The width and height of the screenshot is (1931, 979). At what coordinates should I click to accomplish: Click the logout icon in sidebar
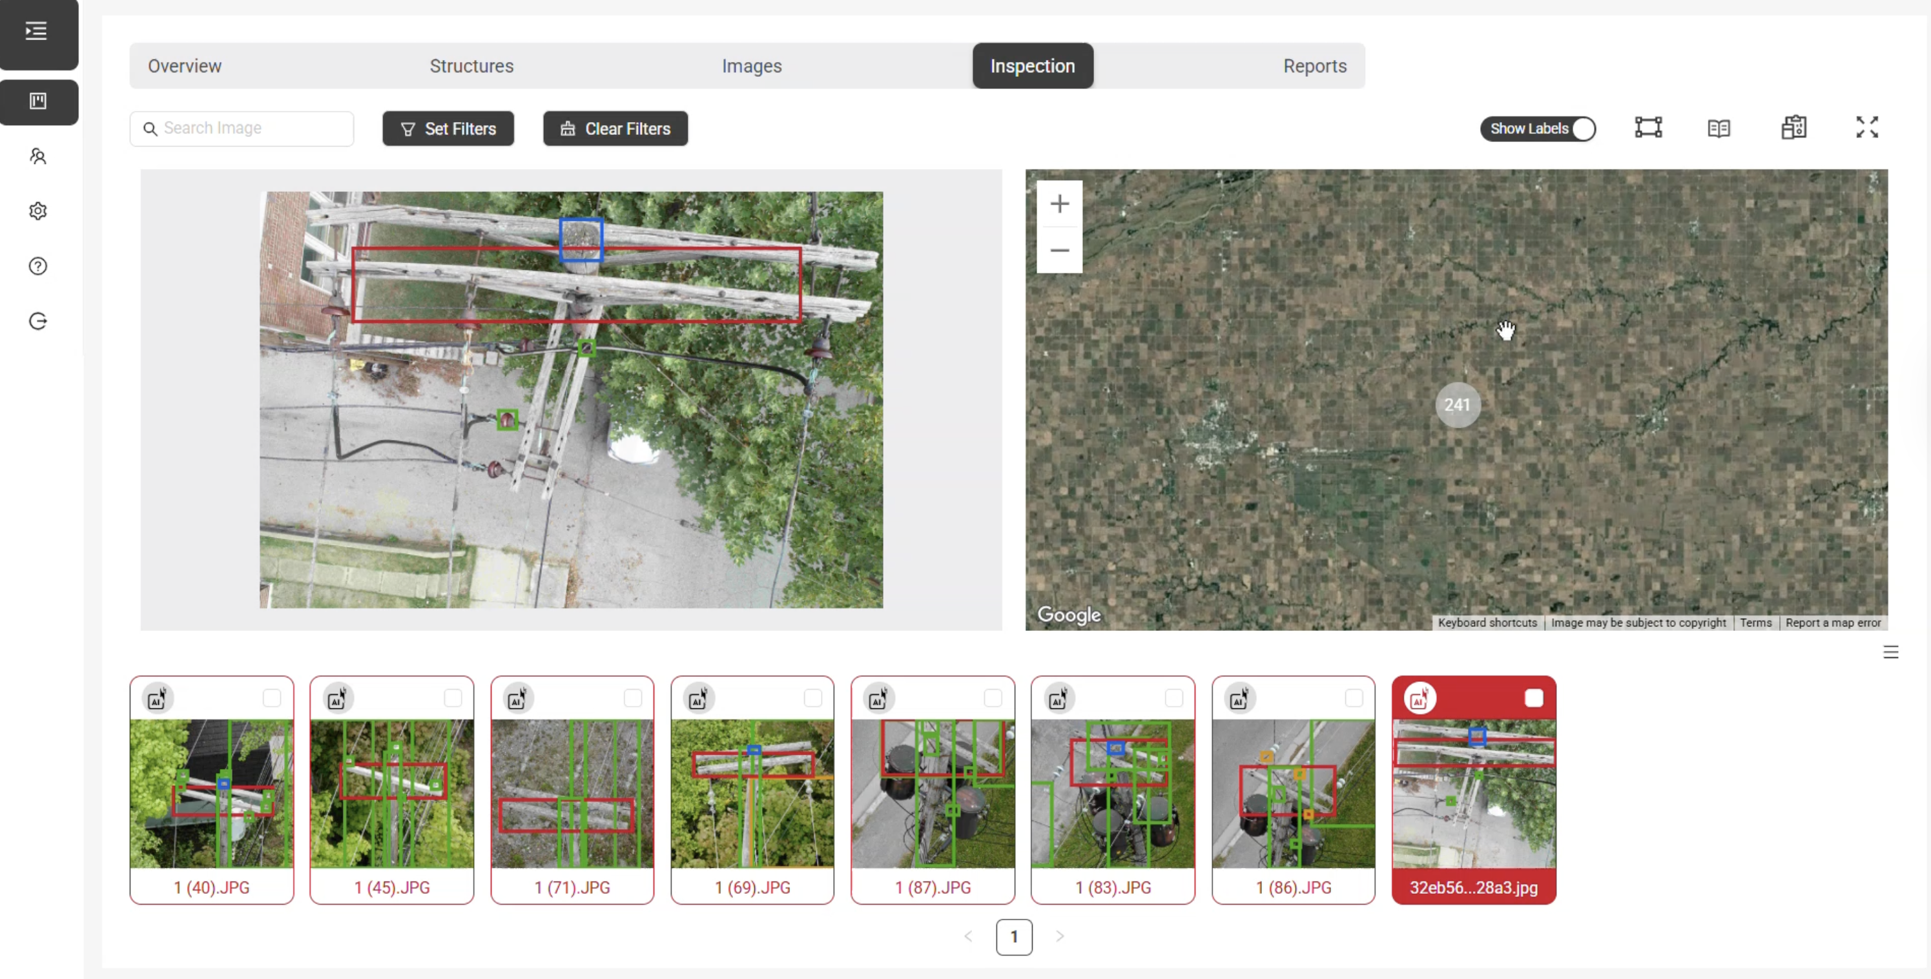click(x=37, y=322)
